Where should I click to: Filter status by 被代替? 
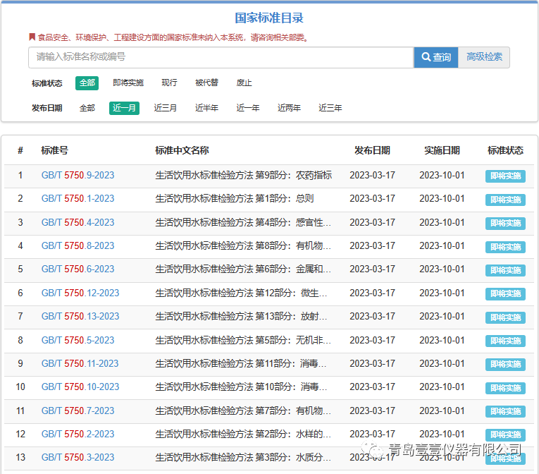pyautogui.click(x=206, y=83)
